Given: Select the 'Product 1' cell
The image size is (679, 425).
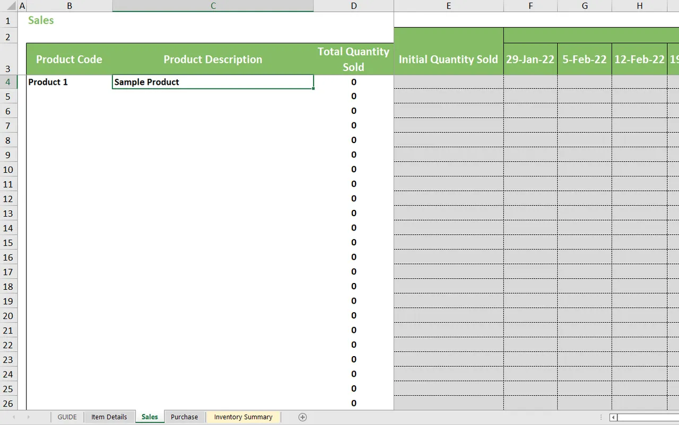Looking at the screenshot, I should 69,82.
